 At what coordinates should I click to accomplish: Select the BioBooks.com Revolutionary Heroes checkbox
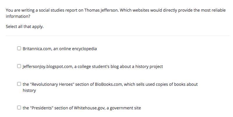click(x=19, y=84)
